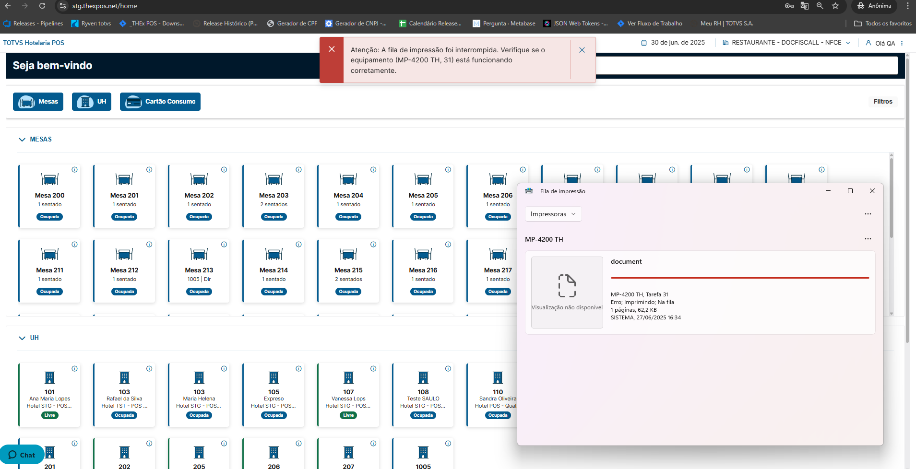Bookmark this page with star icon
Image resolution: width=916 pixels, height=469 pixels.
coord(835,6)
